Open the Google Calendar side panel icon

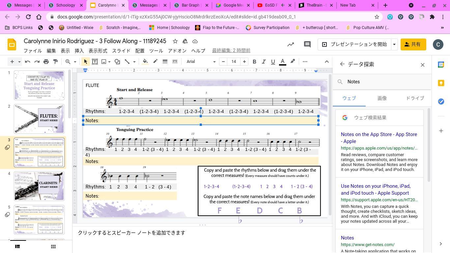[441, 65]
